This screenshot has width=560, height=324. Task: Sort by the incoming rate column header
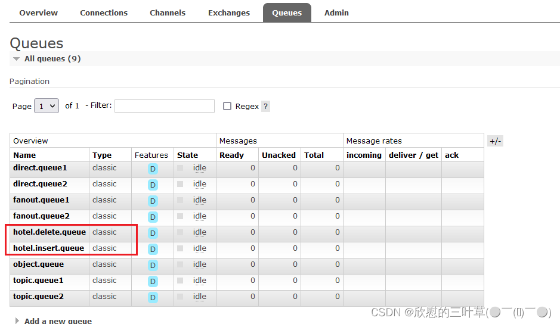pos(364,155)
